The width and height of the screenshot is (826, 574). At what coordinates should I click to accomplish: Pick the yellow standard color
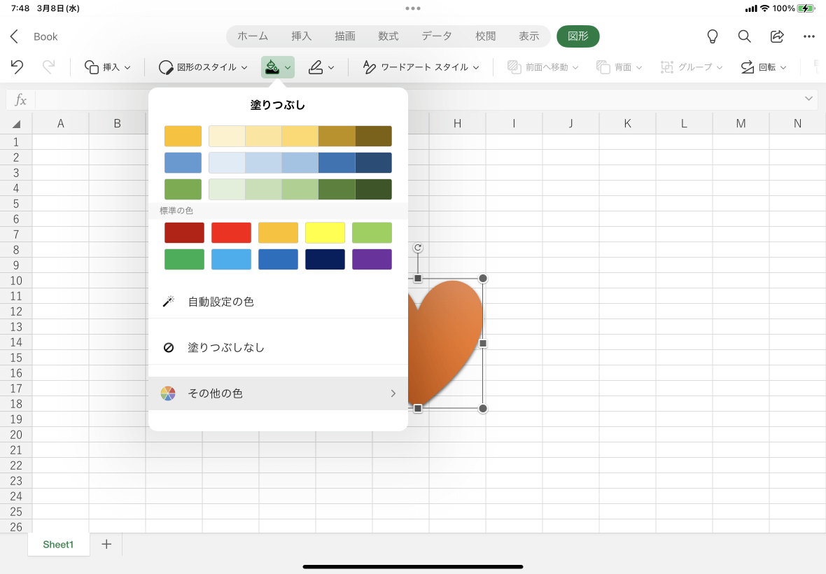tap(325, 232)
